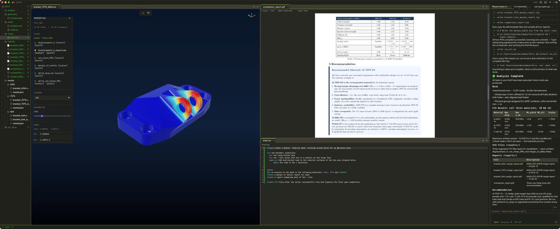Viewport: 560px width, 229px height.
Task: Click bracket_6061_margin_report.pdf table cell in chat
Action: pos(509,164)
